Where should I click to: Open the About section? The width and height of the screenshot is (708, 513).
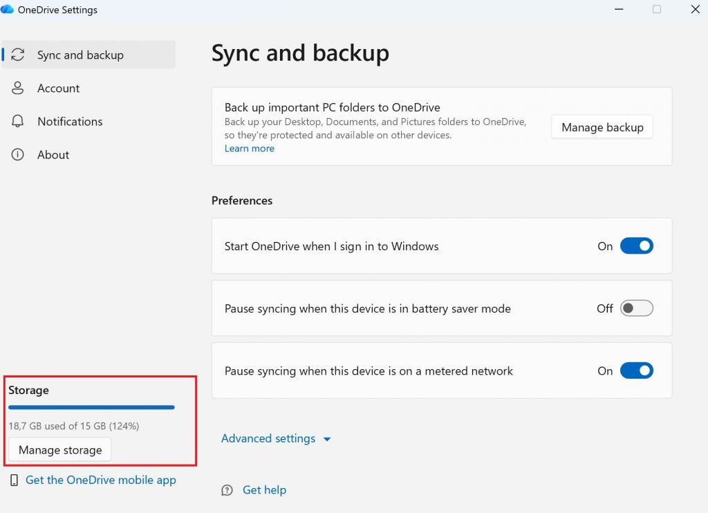coord(88,154)
